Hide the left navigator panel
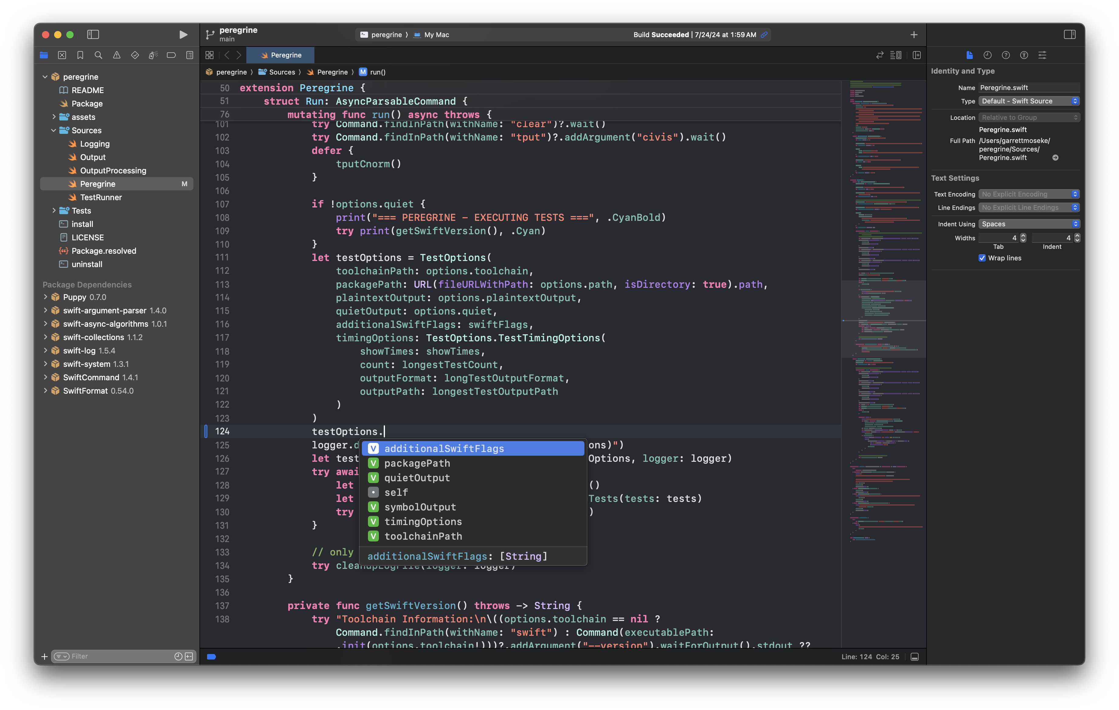Image resolution: width=1119 pixels, height=710 pixels. tap(93, 34)
